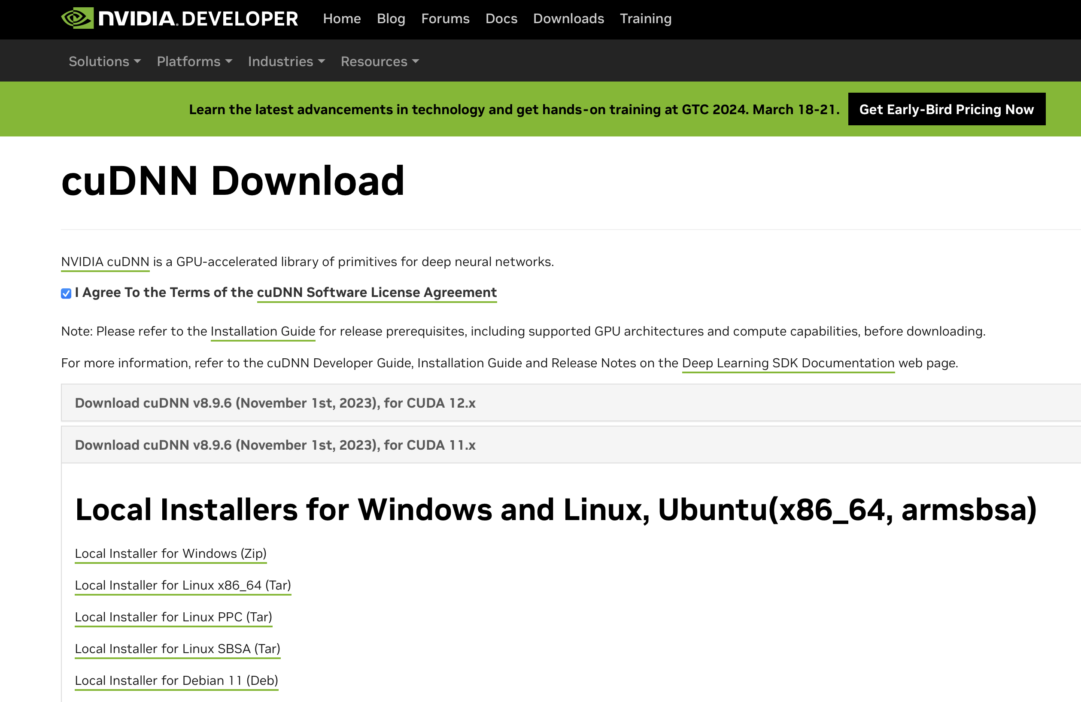Expand the Platforms dropdown menu
Viewport: 1081px width, 702px height.
tap(194, 61)
